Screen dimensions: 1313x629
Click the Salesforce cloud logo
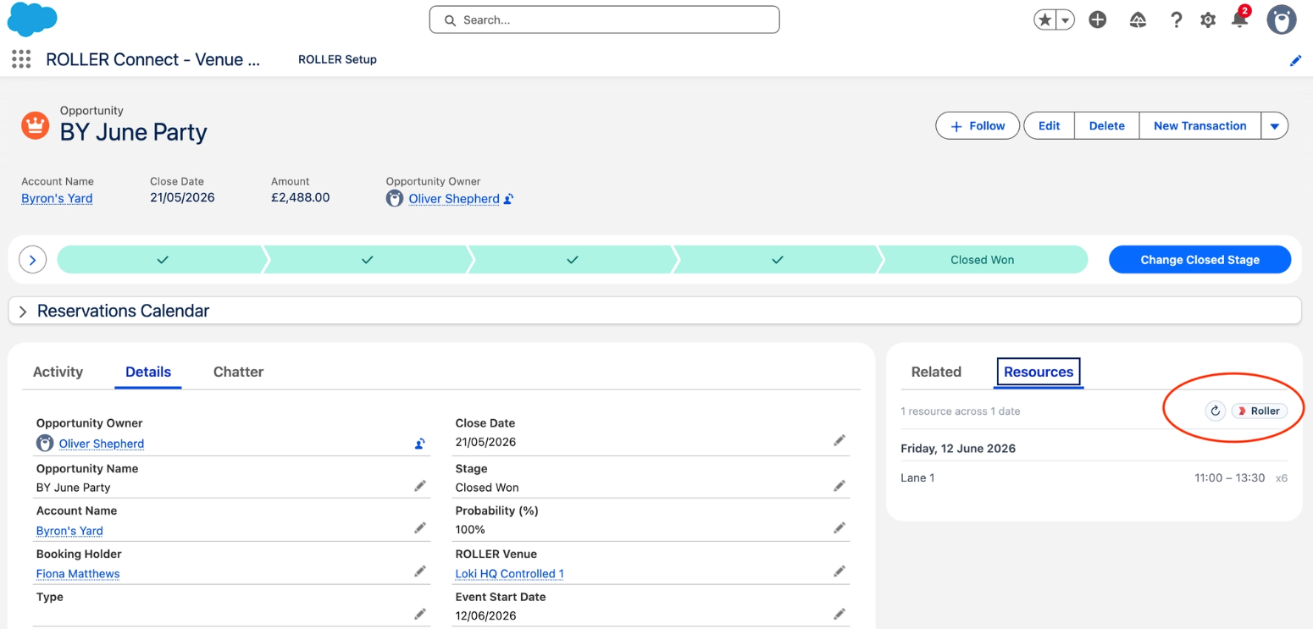[x=32, y=19]
